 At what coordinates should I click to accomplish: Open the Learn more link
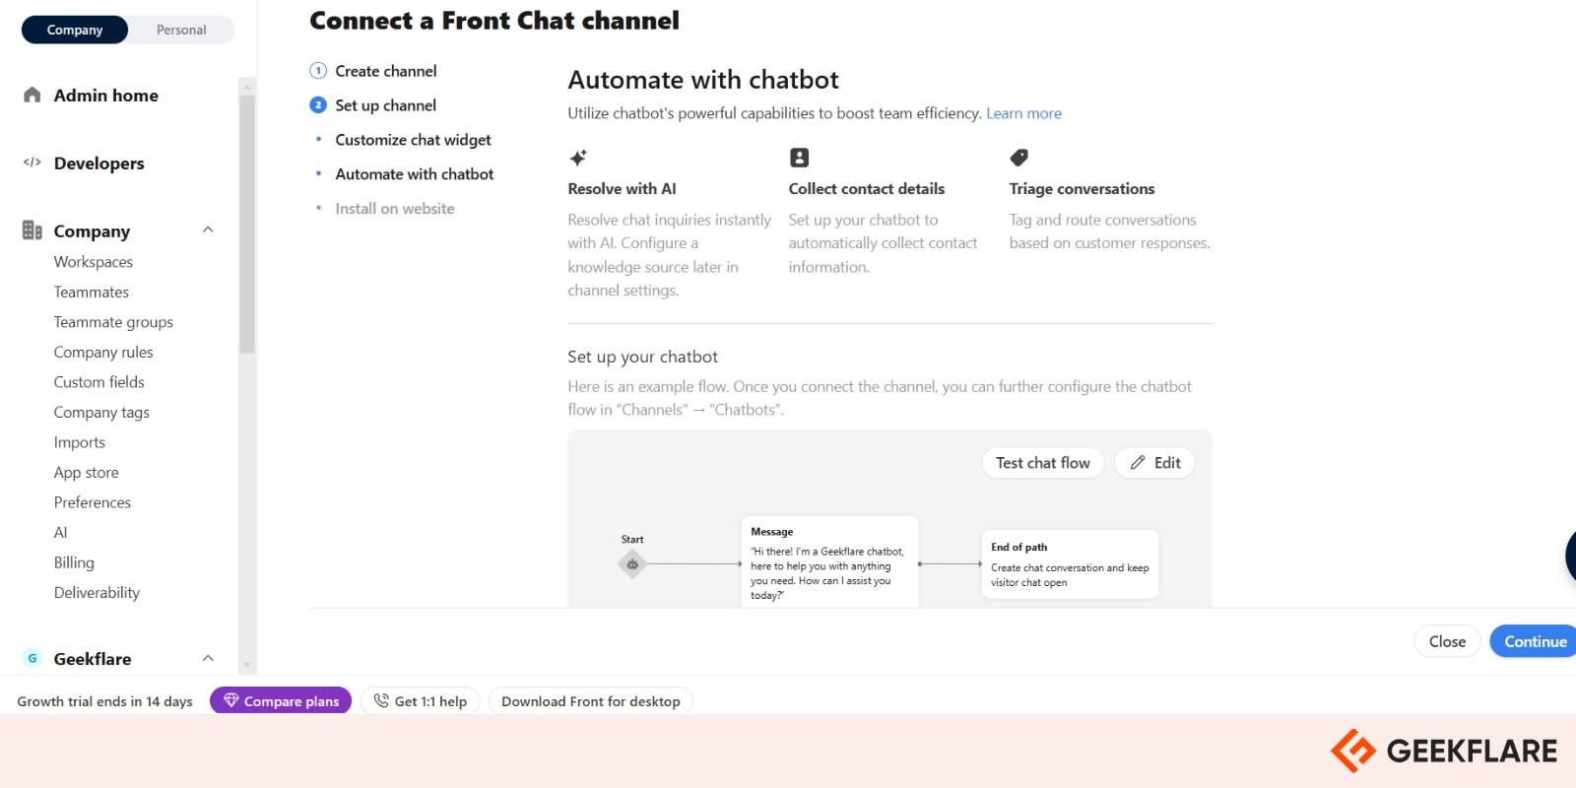point(1023,113)
